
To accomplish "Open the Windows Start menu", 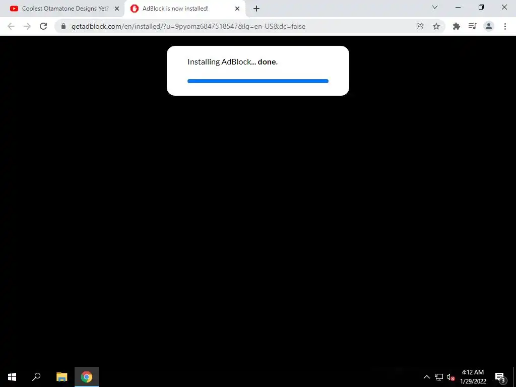I will (x=12, y=377).
